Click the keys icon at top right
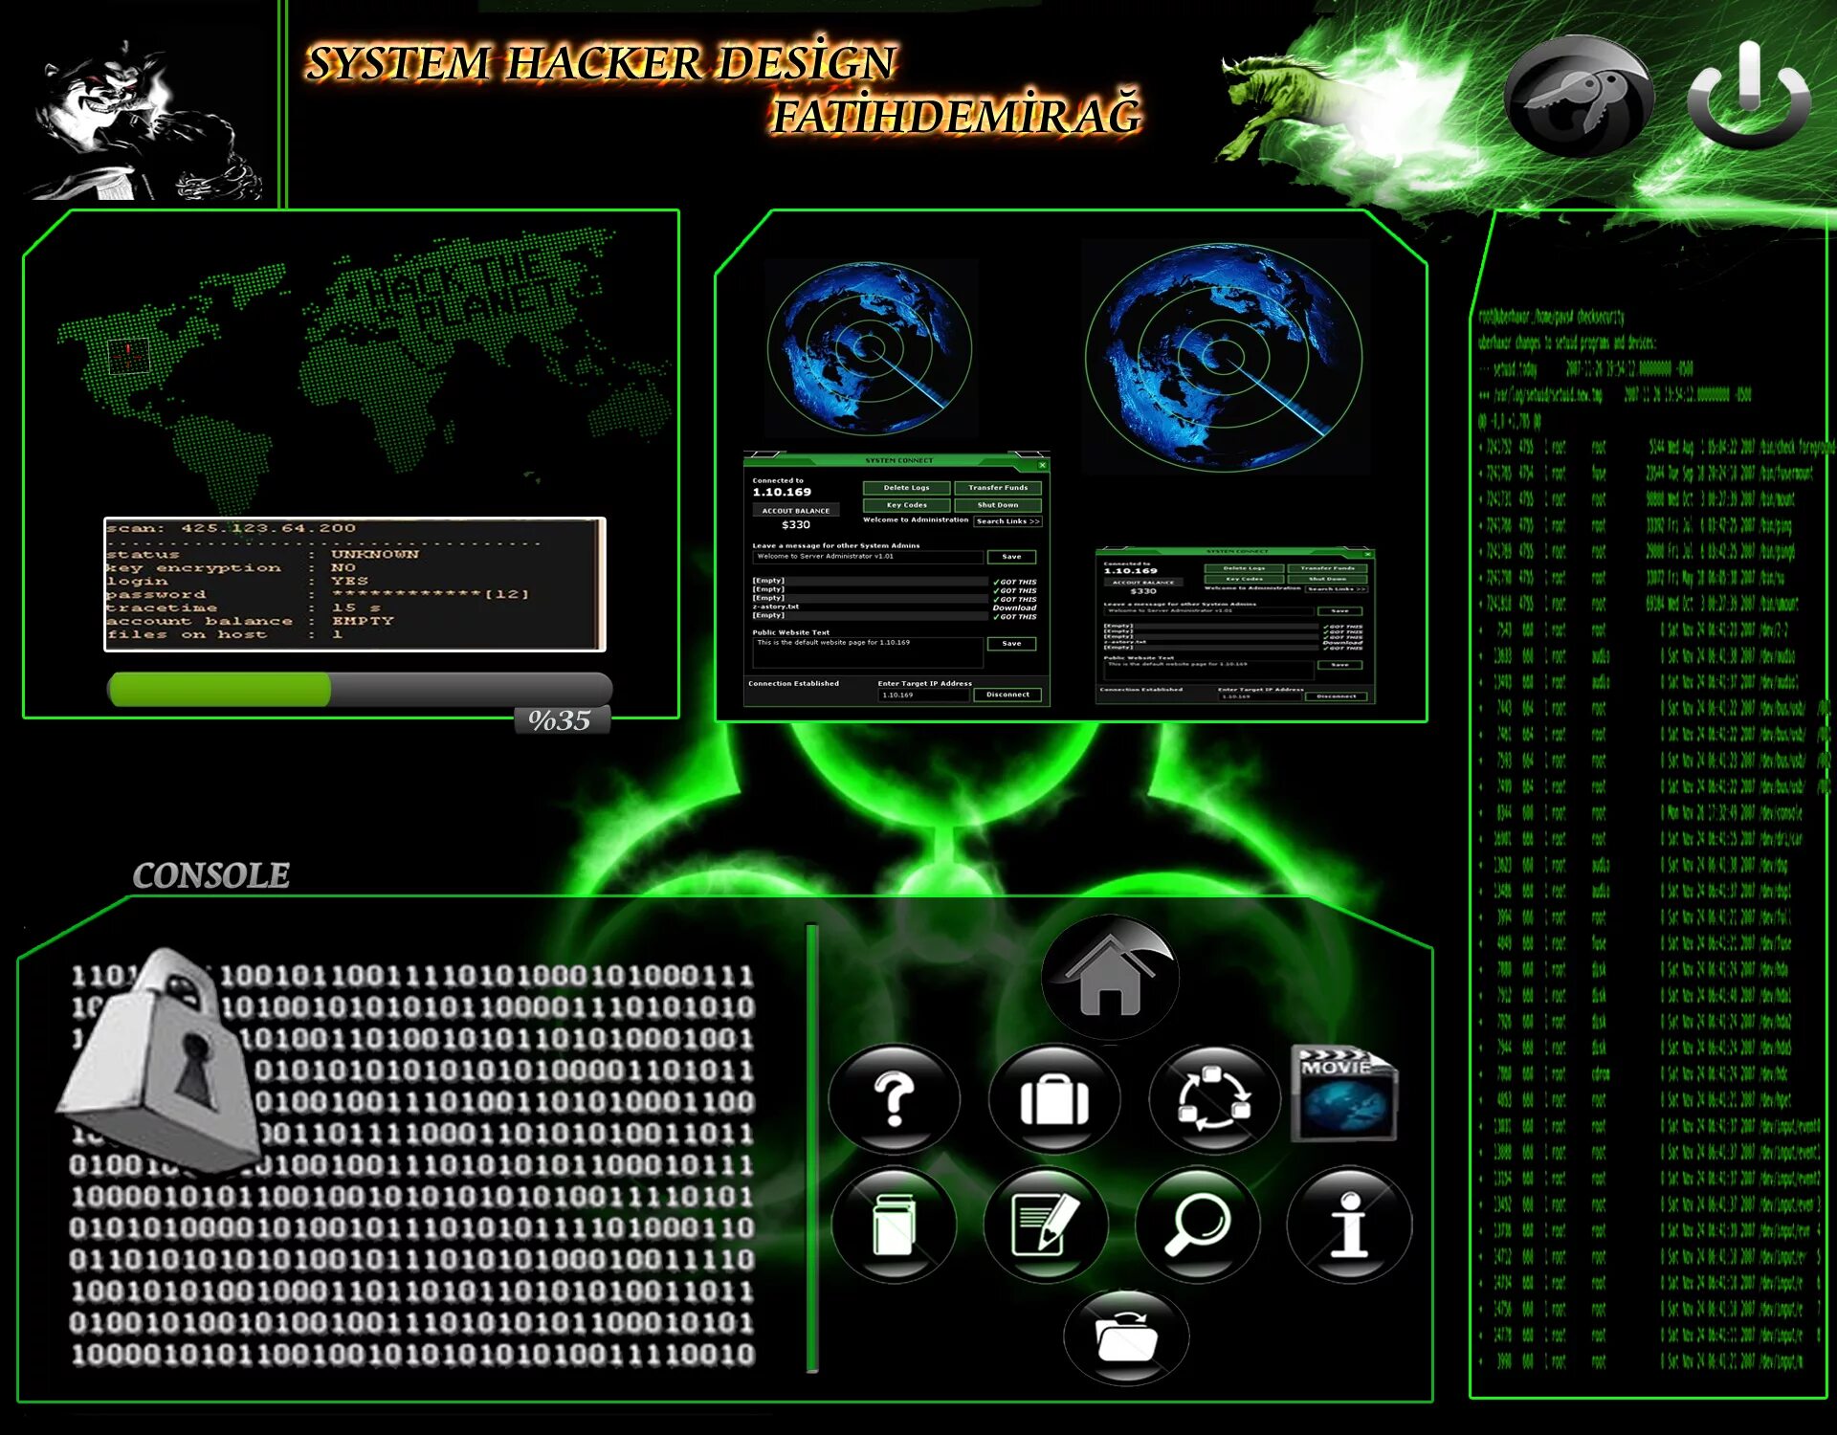The image size is (1837, 1435). point(1578,97)
